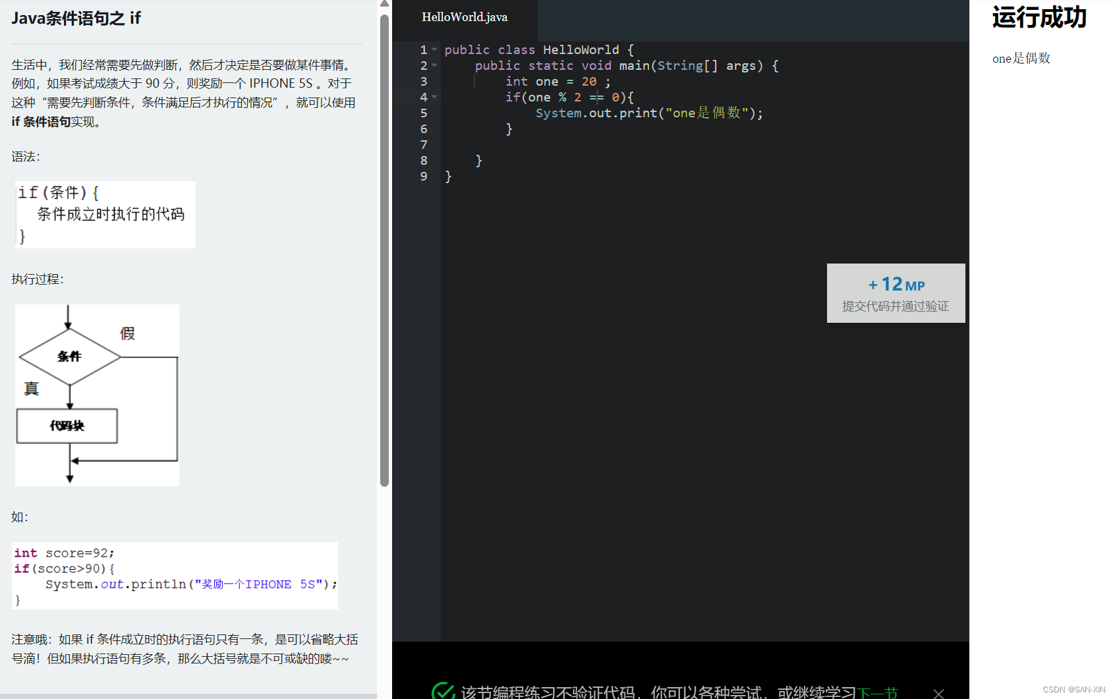Click the 语法: label
Screen dimensions: 1115x699
tap(26, 157)
